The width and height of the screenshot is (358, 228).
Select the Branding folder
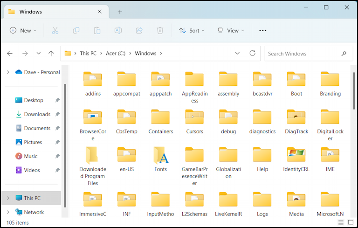tap(330, 84)
